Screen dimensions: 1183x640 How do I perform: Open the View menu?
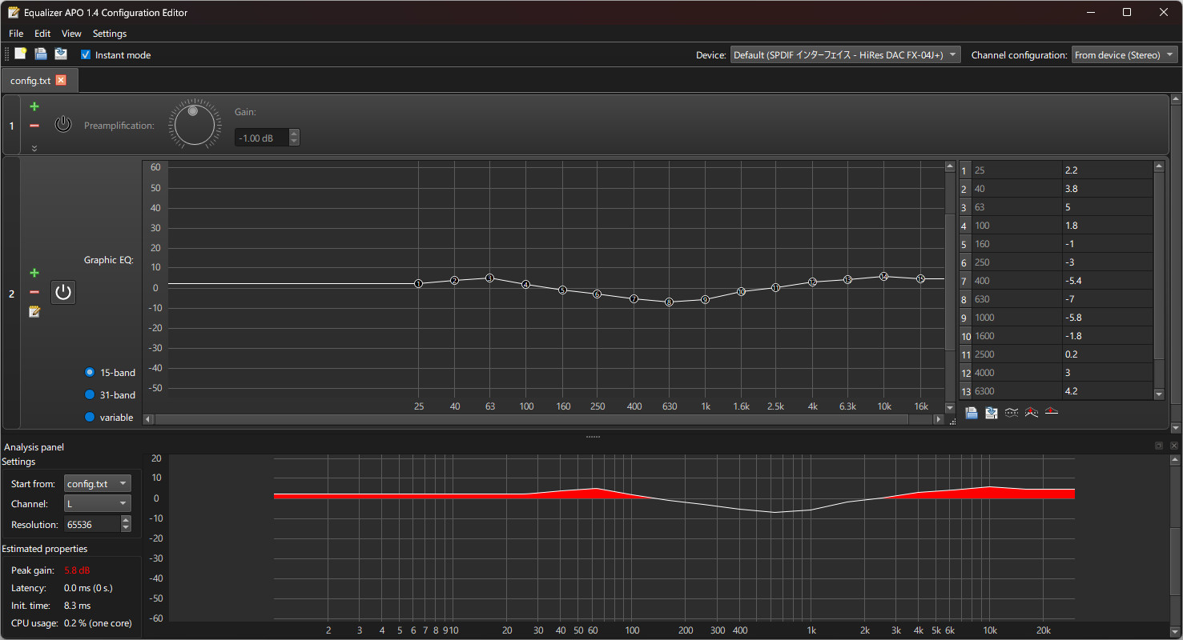pos(71,34)
